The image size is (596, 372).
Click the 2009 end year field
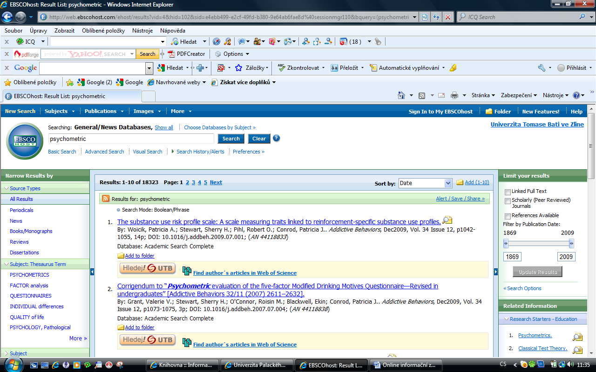pyautogui.click(x=566, y=257)
